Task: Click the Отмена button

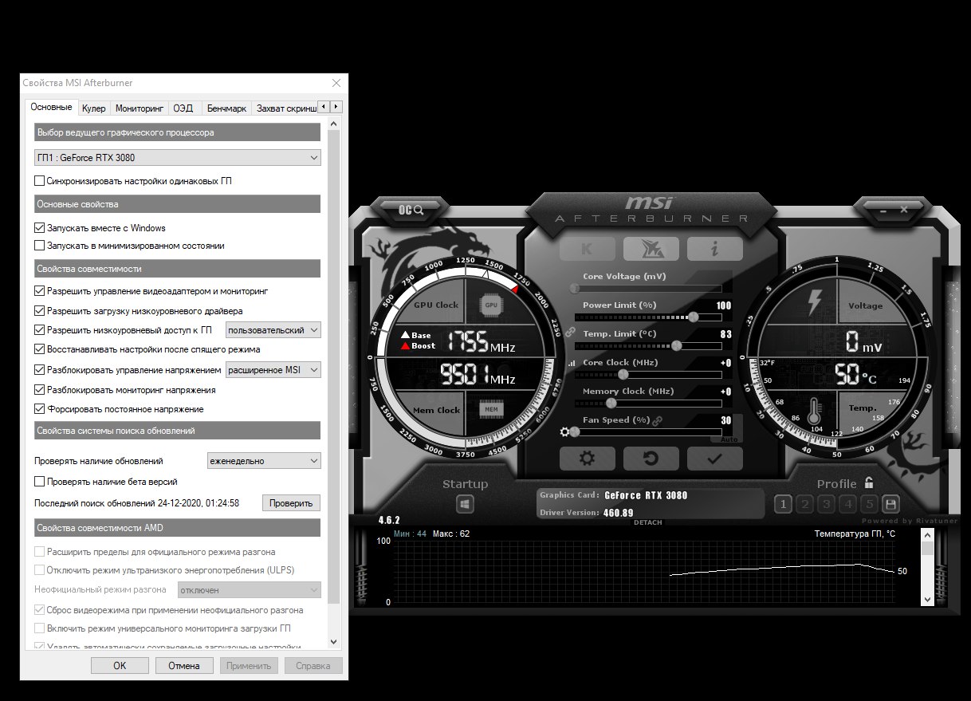Action: pos(184,665)
